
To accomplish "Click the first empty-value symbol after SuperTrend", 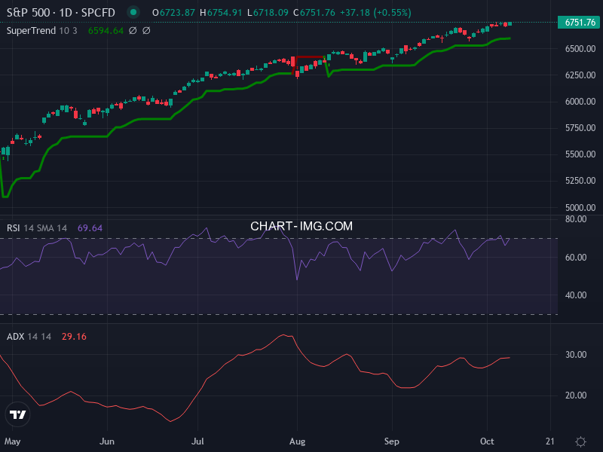I will click(x=133, y=31).
